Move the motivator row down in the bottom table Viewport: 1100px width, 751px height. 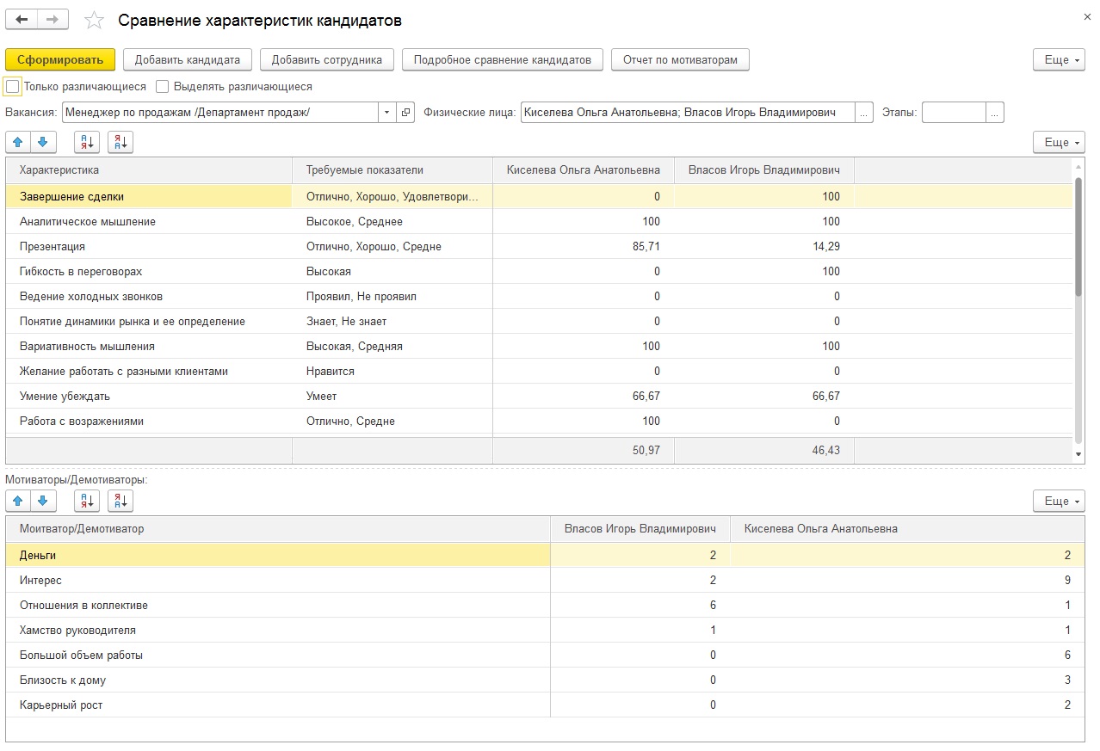42,502
